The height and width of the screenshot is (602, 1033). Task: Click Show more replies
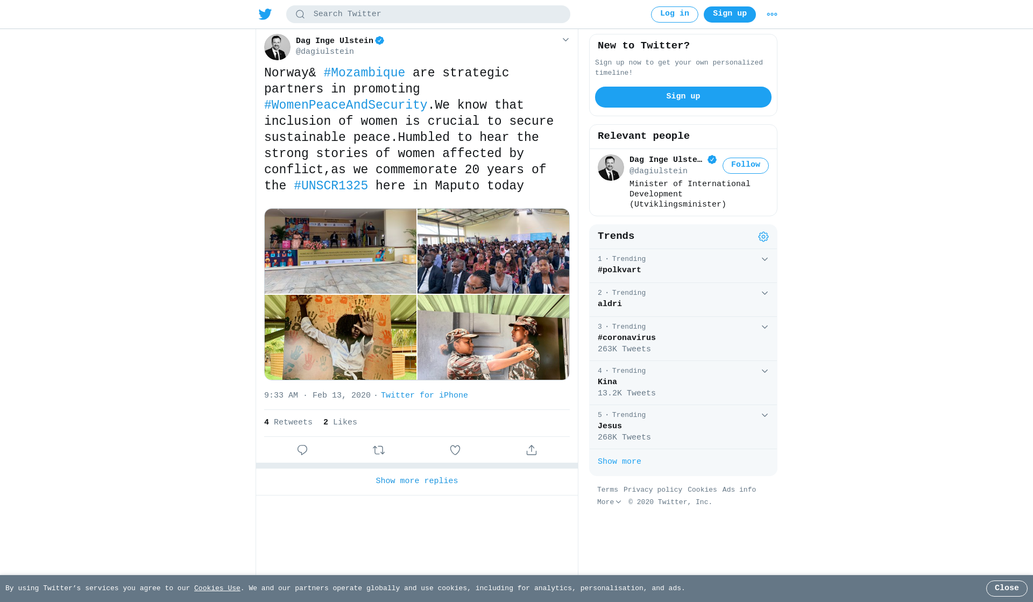pos(417,481)
